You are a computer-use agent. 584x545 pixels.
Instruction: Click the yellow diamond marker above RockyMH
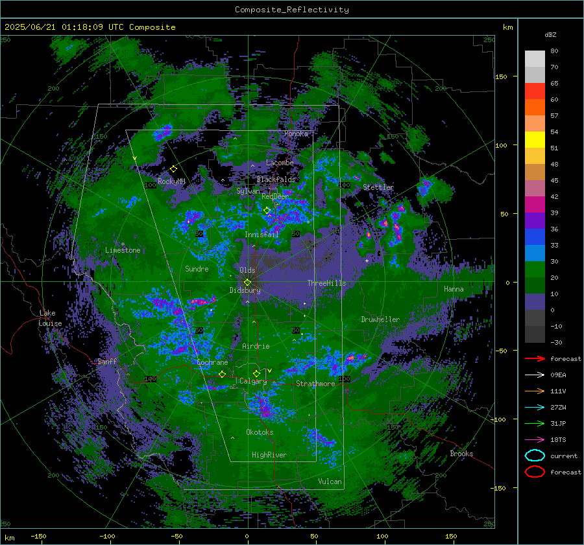click(173, 169)
